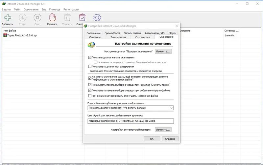Image resolution: width=263 pixels, height=165 pixels.
Task: Switch to the Сохранить в tab
Action: point(143,37)
